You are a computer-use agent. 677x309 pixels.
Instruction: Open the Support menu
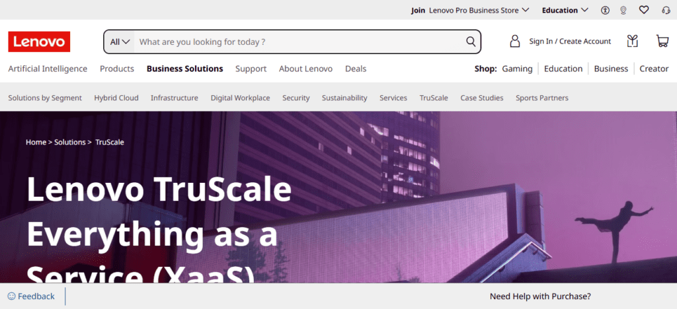coord(251,69)
